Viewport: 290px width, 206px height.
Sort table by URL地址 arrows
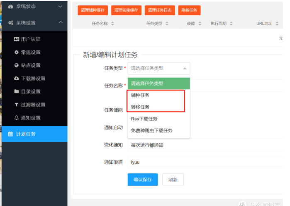click(x=277, y=24)
